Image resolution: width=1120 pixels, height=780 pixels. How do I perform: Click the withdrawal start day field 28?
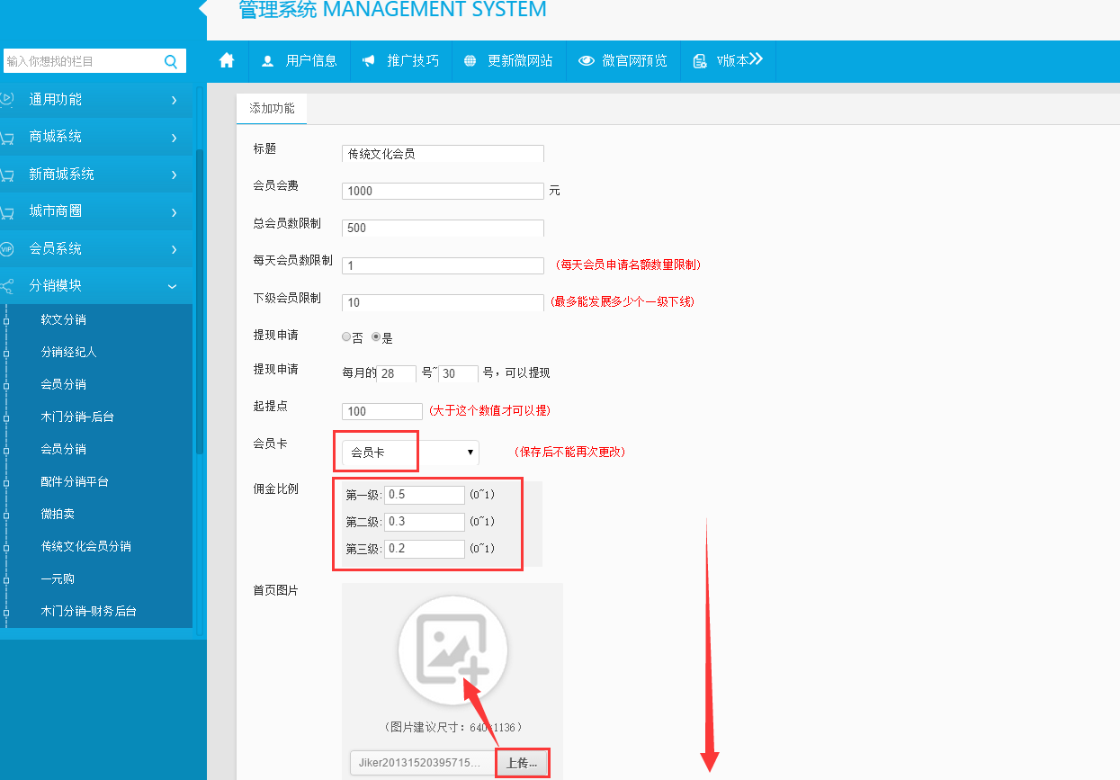coord(396,373)
